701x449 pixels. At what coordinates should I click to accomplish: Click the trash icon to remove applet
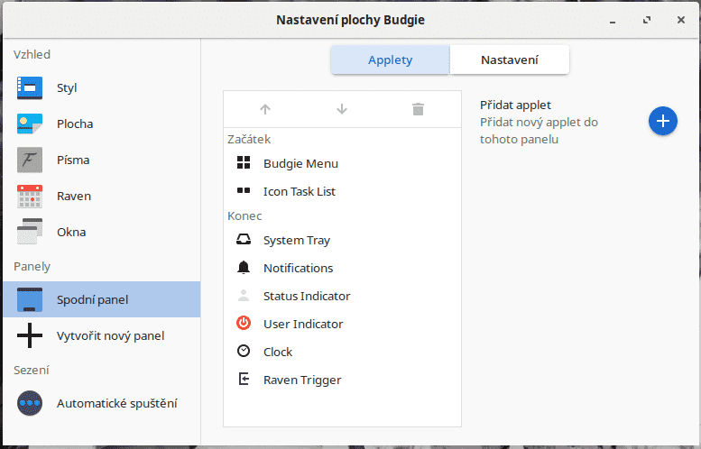coord(418,109)
